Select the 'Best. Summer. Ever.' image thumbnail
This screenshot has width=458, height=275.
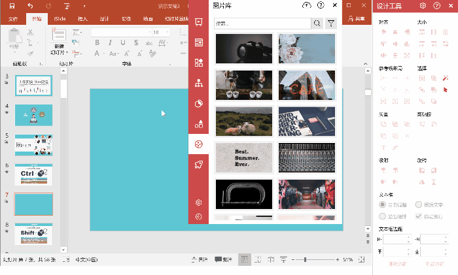pos(244,155)
